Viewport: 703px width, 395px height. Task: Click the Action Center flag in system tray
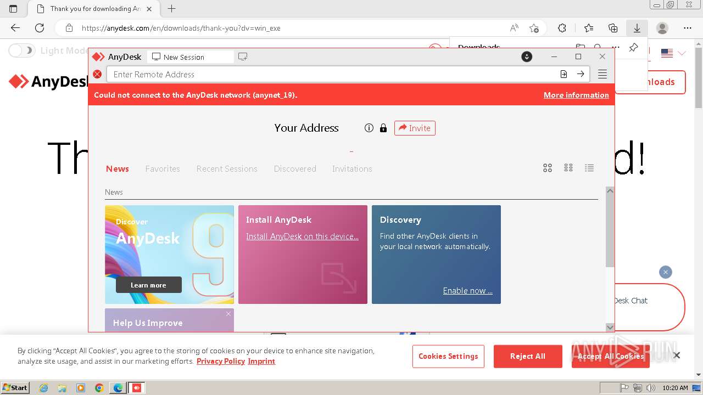(x=624, y=388)
